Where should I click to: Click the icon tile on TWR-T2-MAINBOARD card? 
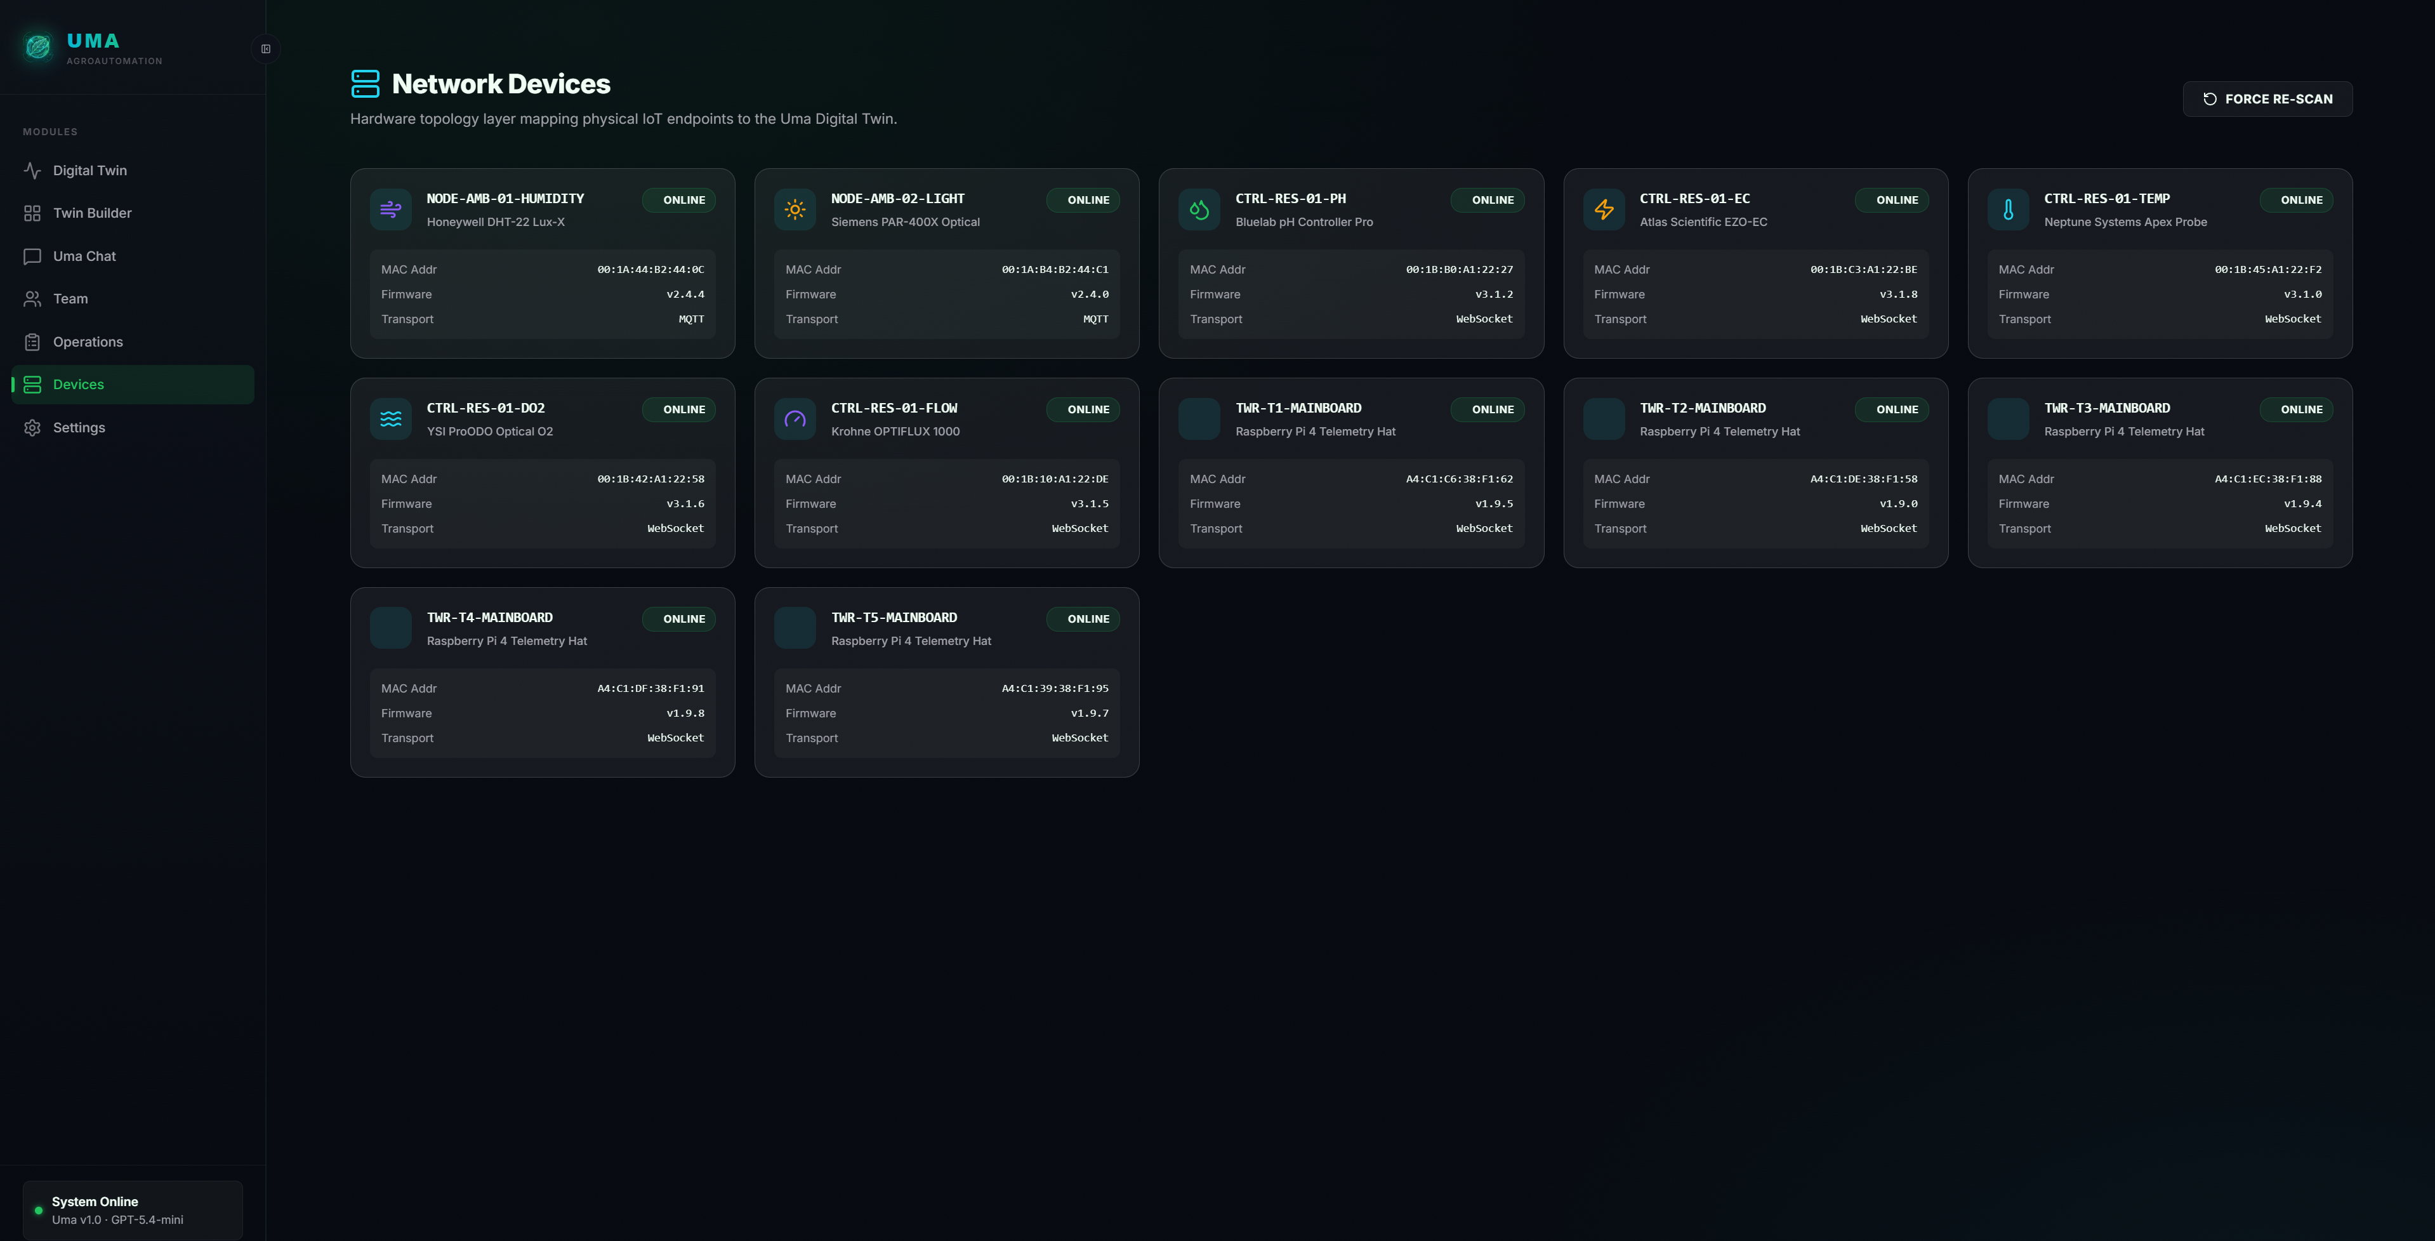point(1604,419)
